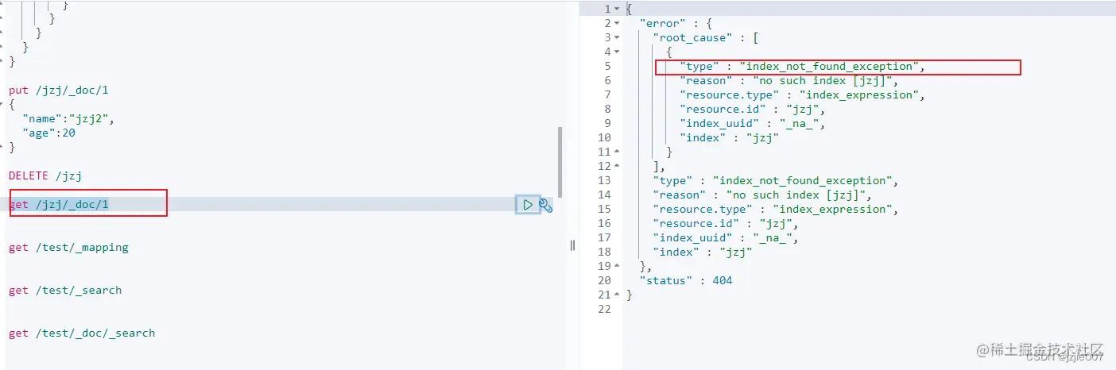Click "index" : "jzj" on line 18

(702, 252)
